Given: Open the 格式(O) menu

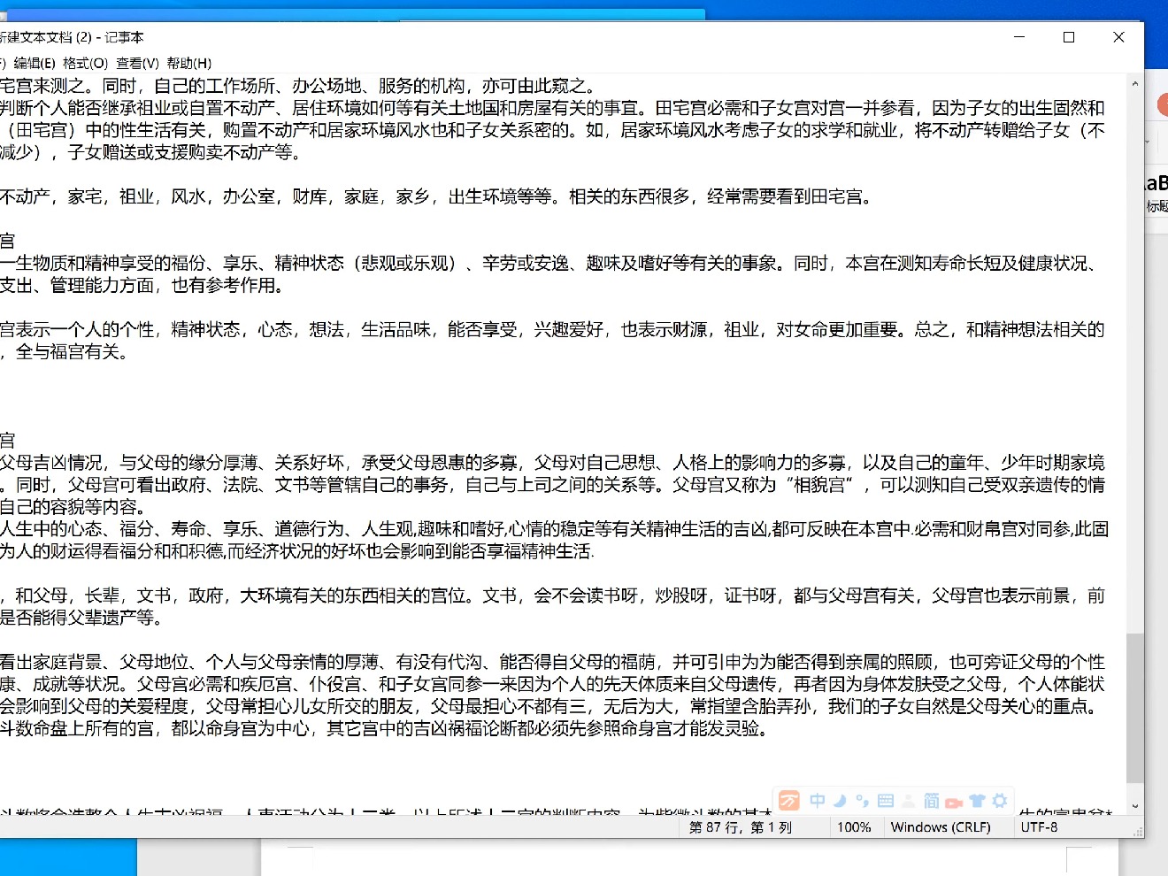Looking at the screenshot, I should coord(85,63).
